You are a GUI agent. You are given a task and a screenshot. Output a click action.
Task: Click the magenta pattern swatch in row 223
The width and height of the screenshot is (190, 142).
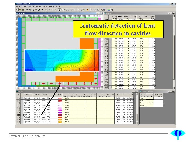click(x=60, y=110)
